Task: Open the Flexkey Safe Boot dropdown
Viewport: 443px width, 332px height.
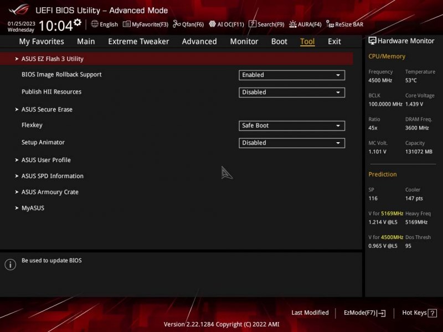Action: pyautogui.click(x=292, y=126)
